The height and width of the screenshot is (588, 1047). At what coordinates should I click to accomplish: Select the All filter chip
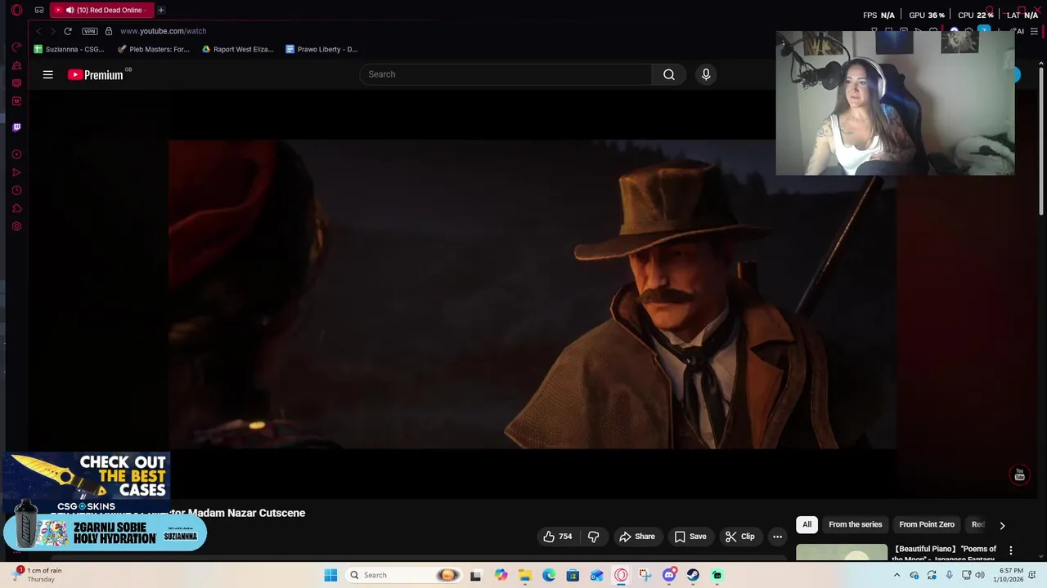(807, 524)
